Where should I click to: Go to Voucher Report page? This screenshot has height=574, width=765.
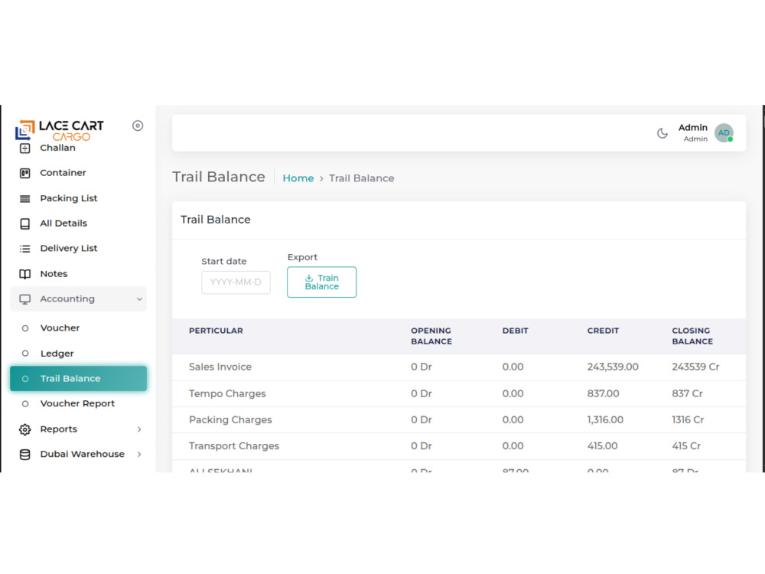point(77,403)
